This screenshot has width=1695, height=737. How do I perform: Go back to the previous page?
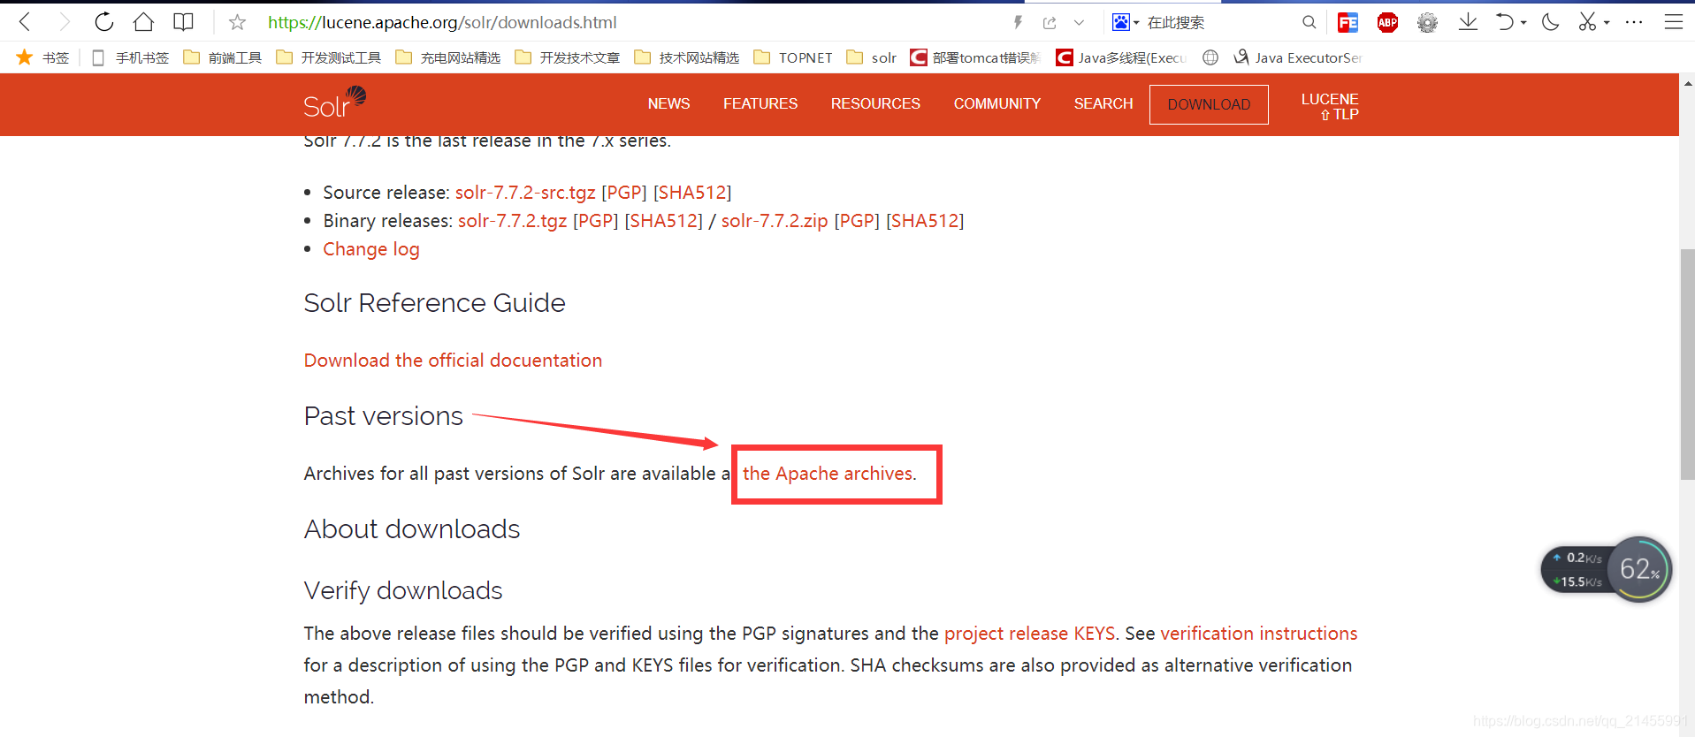[25, 22]
